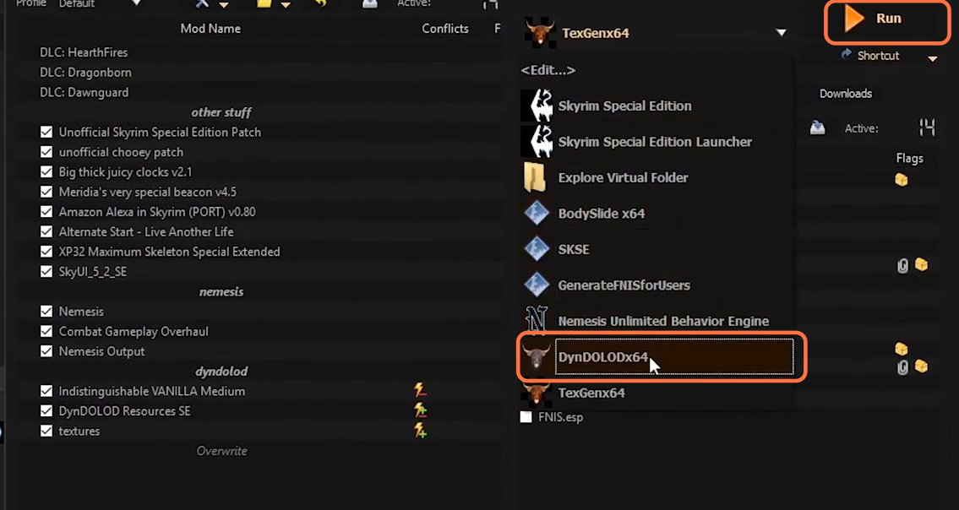Disable the SkyUI_5_2_SE mod checkbox
This screenshot has height=510, width=959.
tap(46, 272)
